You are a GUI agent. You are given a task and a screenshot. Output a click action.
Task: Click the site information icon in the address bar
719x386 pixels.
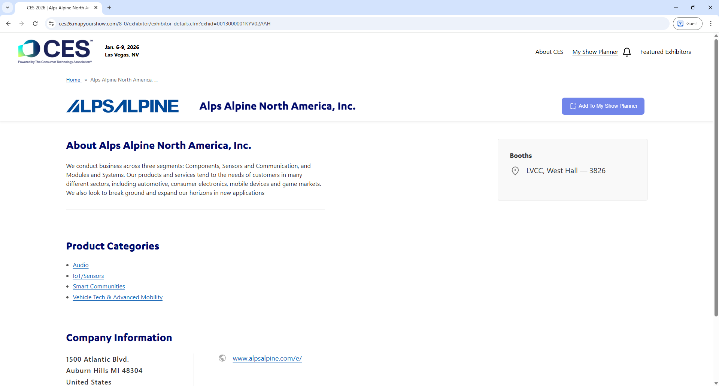point(51,23)
